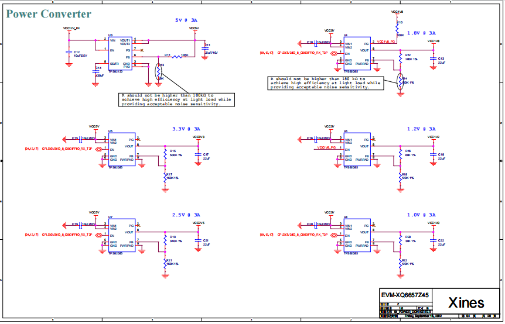Select resistor R20 symbol

[400, 240]
